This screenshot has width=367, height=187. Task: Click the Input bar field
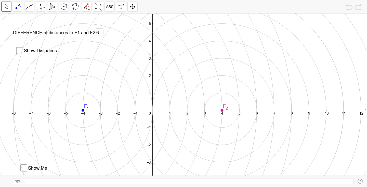[183, 181]
